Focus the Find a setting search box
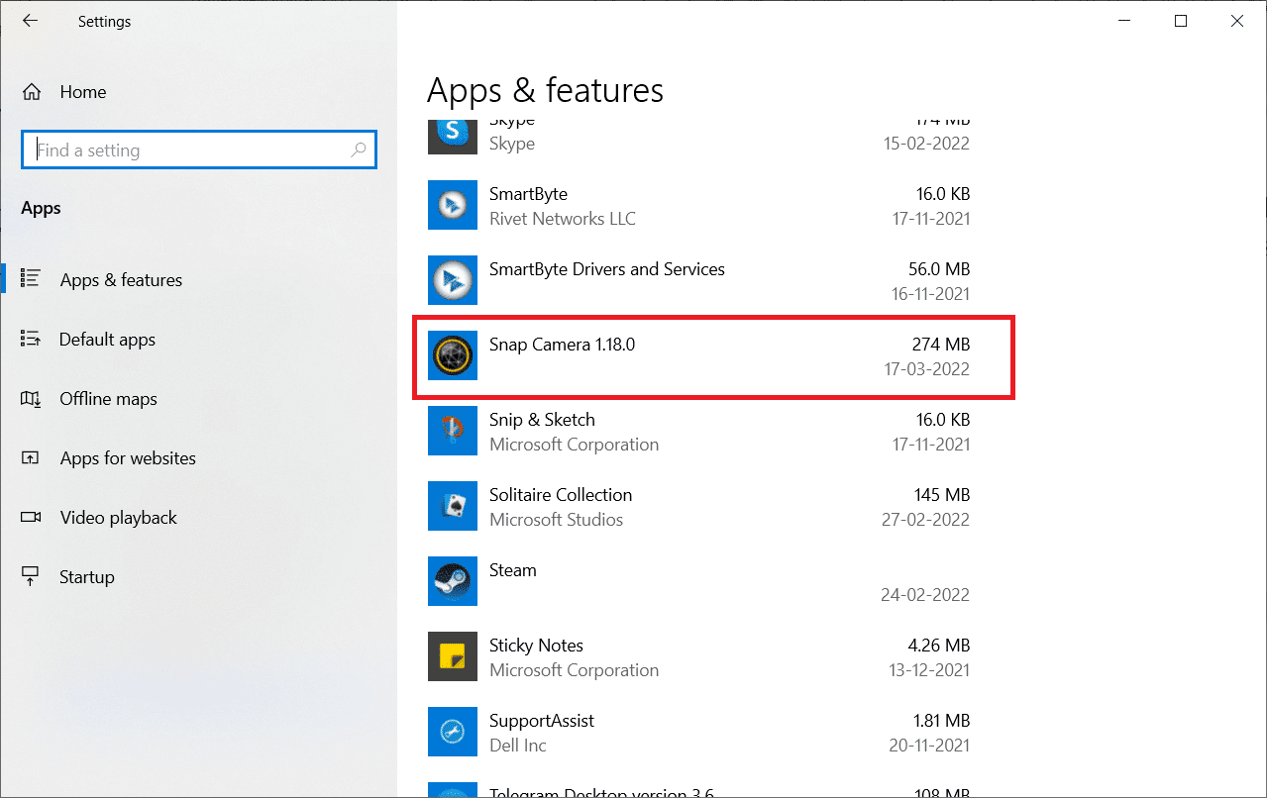This screenshot has width=1267, height=798. (188, 150)
